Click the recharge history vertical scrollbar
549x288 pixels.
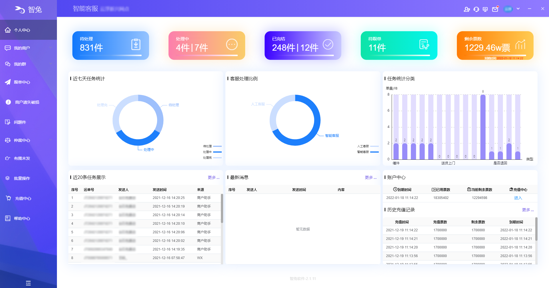coord(536,229)
